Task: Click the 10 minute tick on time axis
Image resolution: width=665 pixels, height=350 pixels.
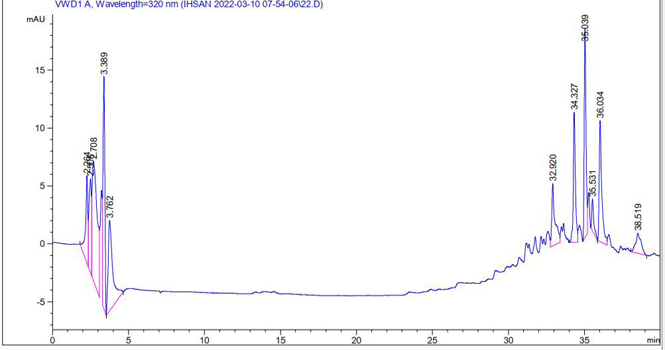Action: [x=204, y=340]
